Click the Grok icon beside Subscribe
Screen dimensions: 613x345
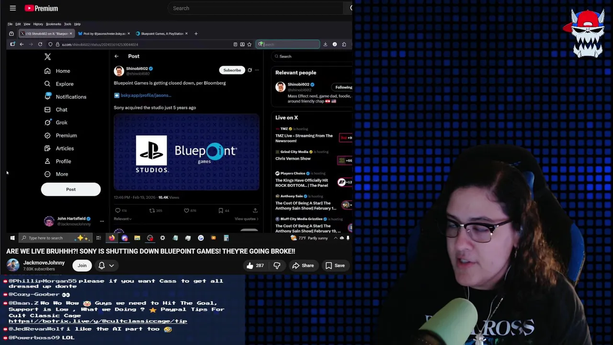click(250, 70)
